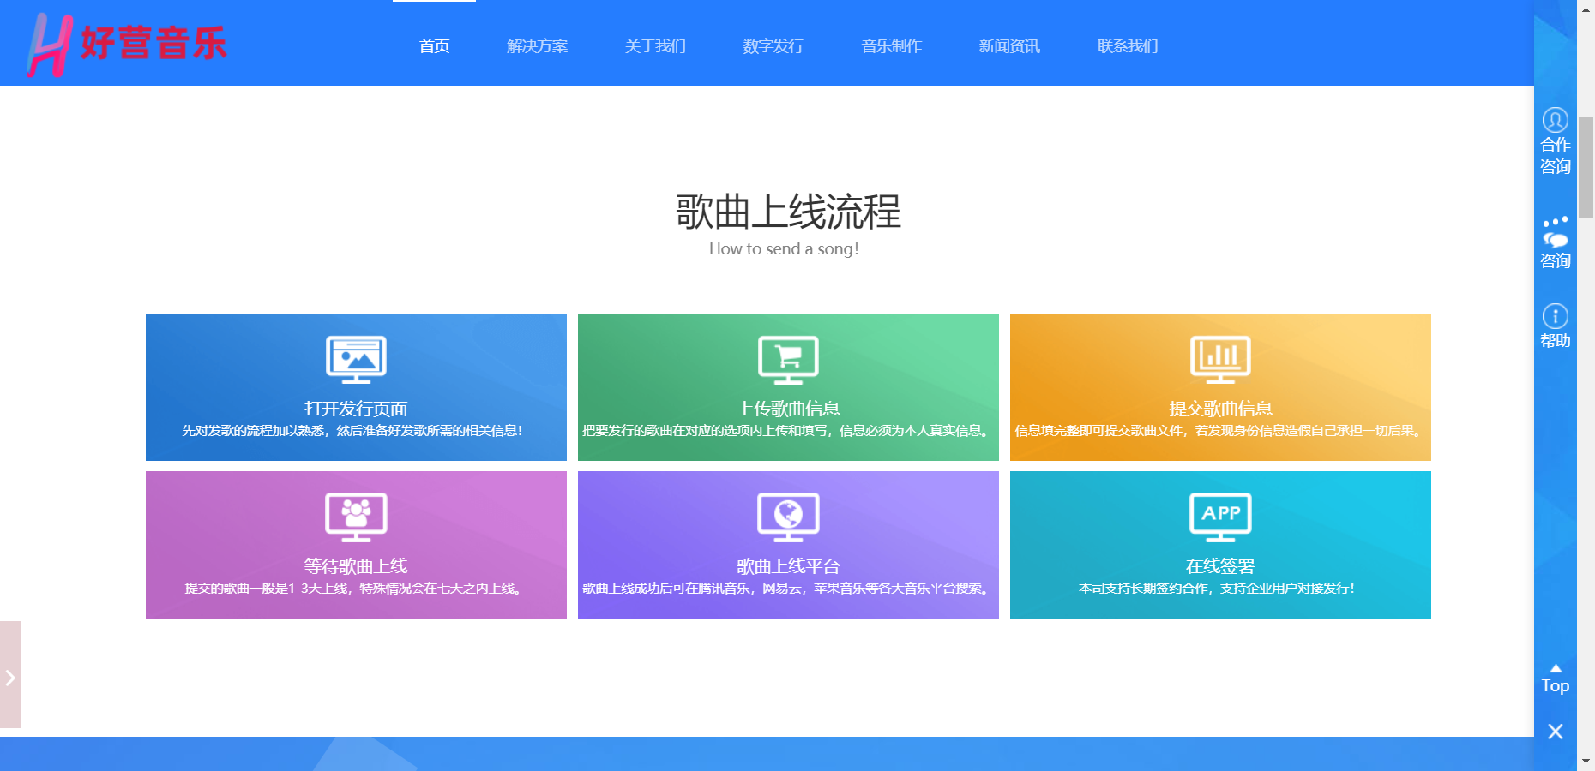Image resolution: width=1595 pixels, height=771 pixels.
Task: Navigate to 音乐制作 page
Action: 891,46
